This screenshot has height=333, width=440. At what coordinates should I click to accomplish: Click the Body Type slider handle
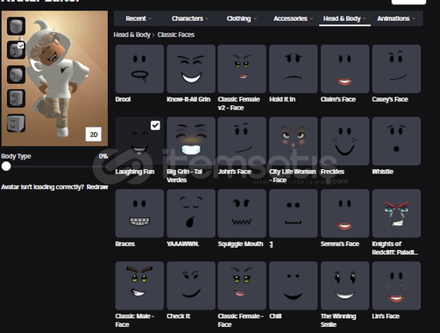[x=6, y=166]
